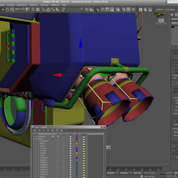Toggle Radiosity for the Layer01 row
Screen dimensions: 178x178
[x=84, y=139]
